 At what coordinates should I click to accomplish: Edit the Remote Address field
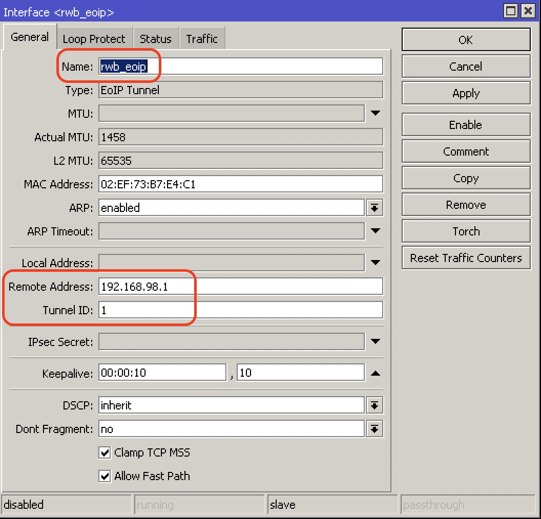point(154,286)
